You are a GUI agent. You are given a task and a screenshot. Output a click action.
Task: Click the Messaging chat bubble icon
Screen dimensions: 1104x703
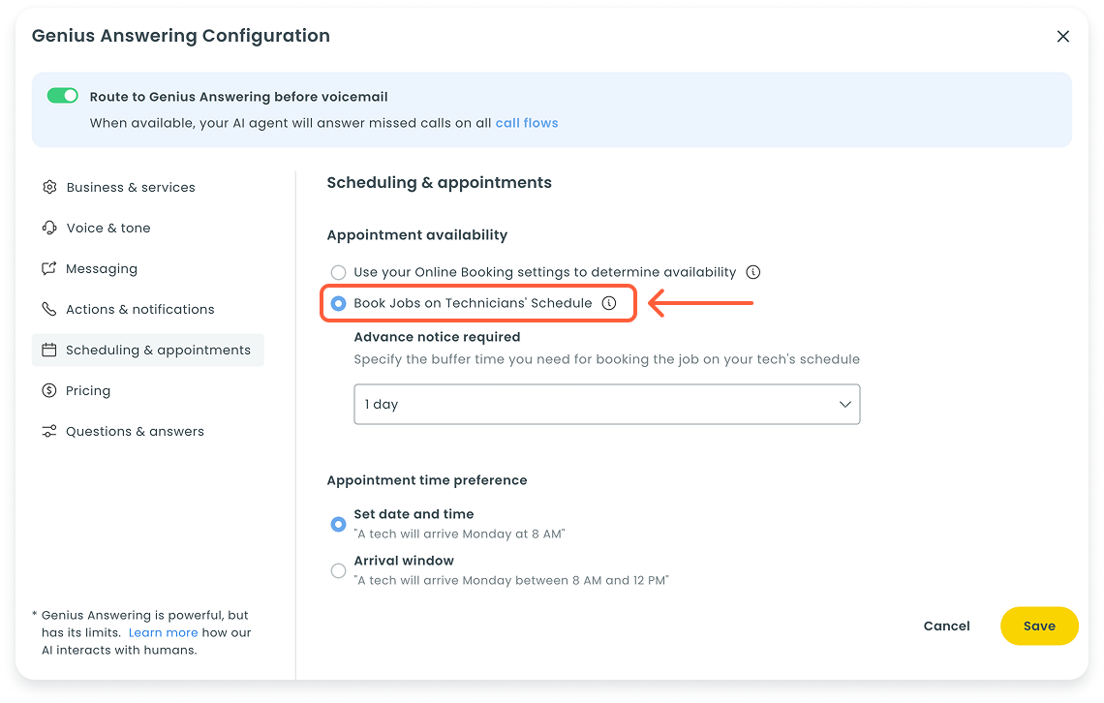pos(49,268)
